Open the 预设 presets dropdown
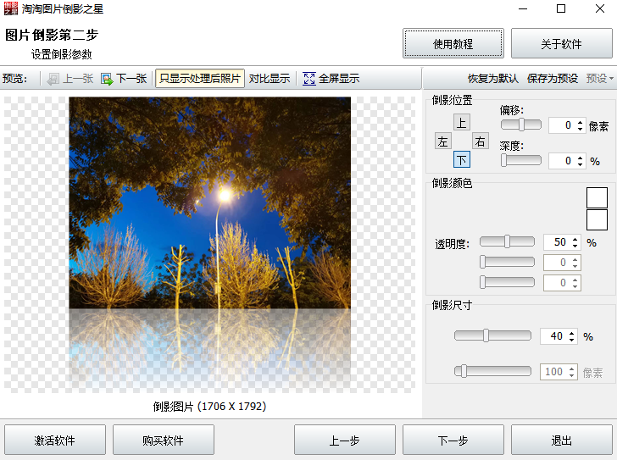Image resolution: width=617 pixels, height=460 pixels. point(600,79)
